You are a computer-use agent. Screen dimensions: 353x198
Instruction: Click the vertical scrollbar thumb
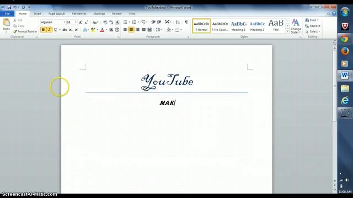click(x=334, y=85)
